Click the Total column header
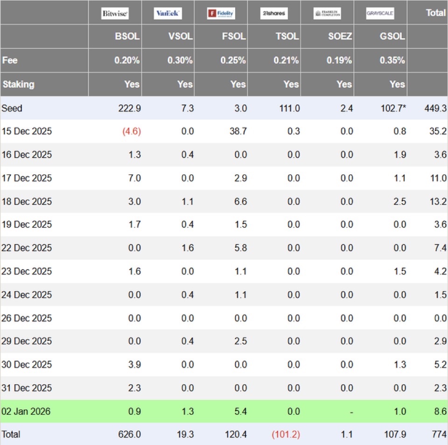 pyautogui.click(x=436, y=13)
